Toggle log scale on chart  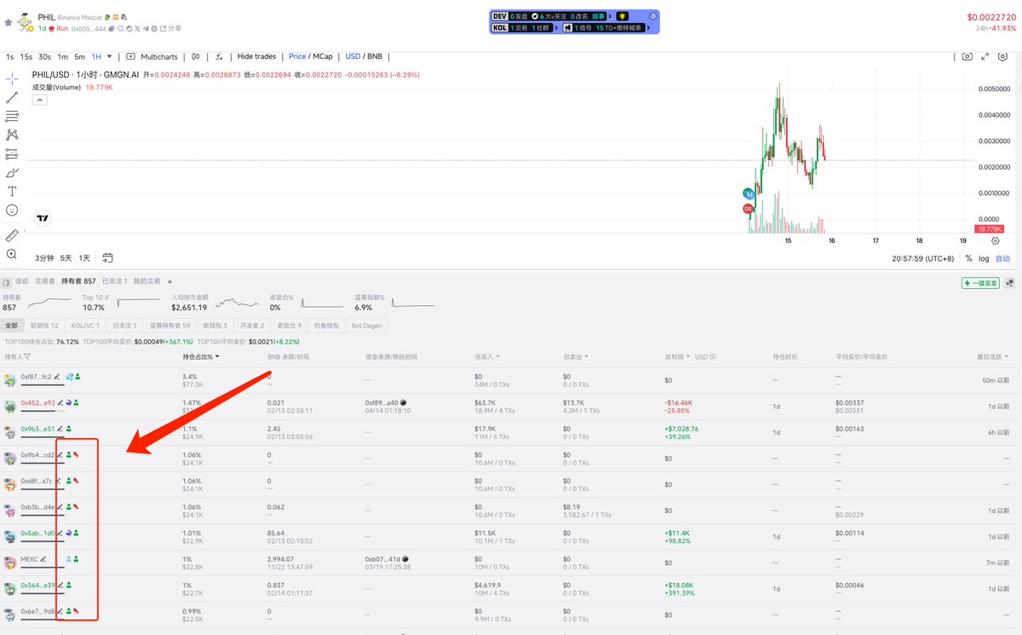pos(984,258)
